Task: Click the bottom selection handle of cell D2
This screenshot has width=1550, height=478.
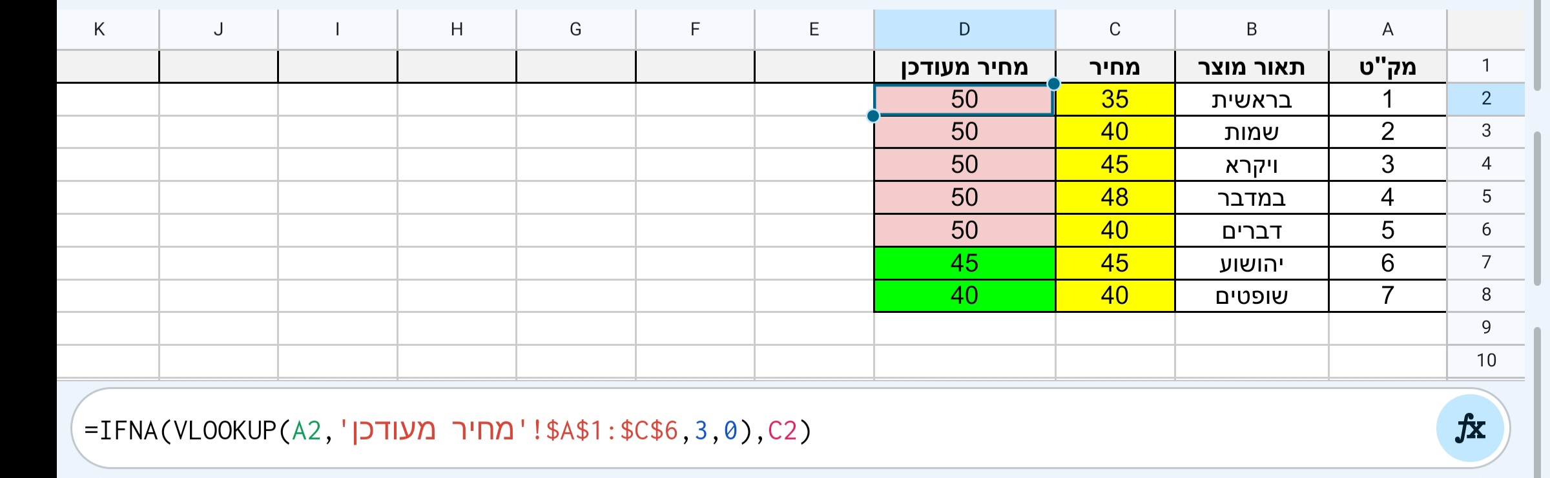Action: point(873,116)
